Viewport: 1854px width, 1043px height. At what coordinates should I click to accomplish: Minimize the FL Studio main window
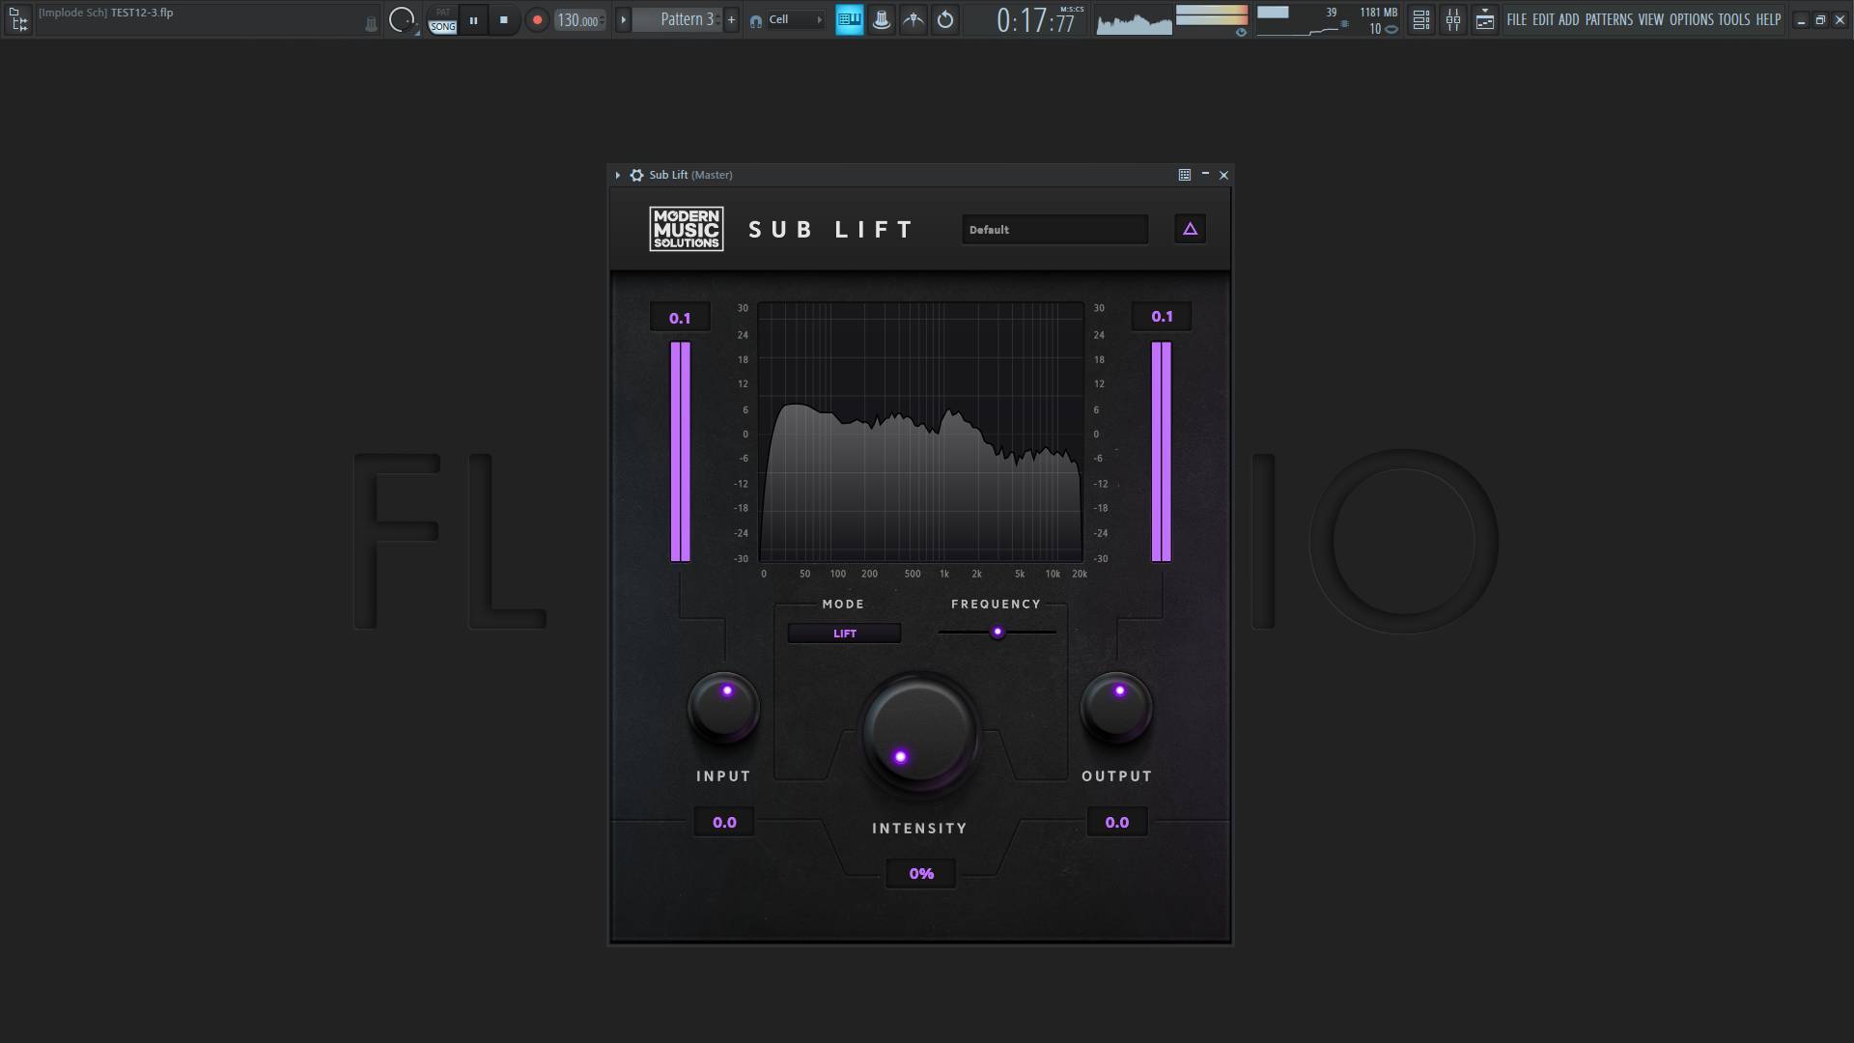click(1801, 20)
